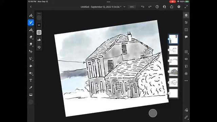The width and height of the screenshot is (217, 122).
Task: Open brush settings in tool options
Action: point(39,47)
